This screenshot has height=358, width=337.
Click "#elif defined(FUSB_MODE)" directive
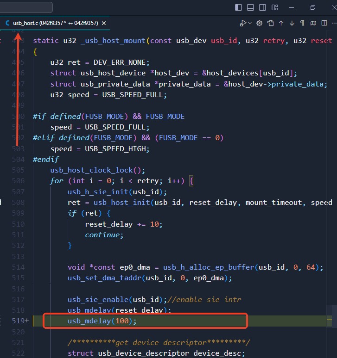click(85, 138)
